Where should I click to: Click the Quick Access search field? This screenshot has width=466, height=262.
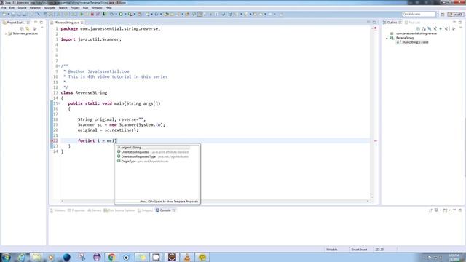point(419,14)
